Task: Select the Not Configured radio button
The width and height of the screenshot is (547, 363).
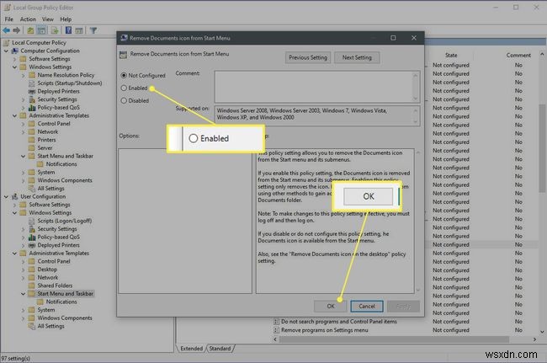Action: coord(124,76)
